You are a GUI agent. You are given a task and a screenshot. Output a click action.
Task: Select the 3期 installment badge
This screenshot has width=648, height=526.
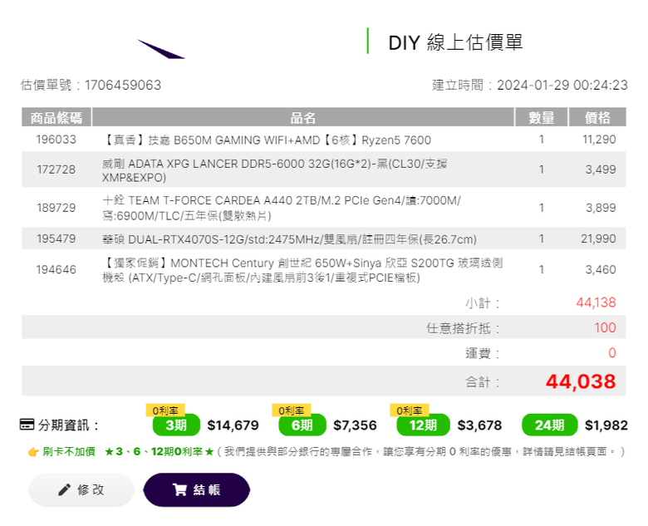tap(176, 425)
